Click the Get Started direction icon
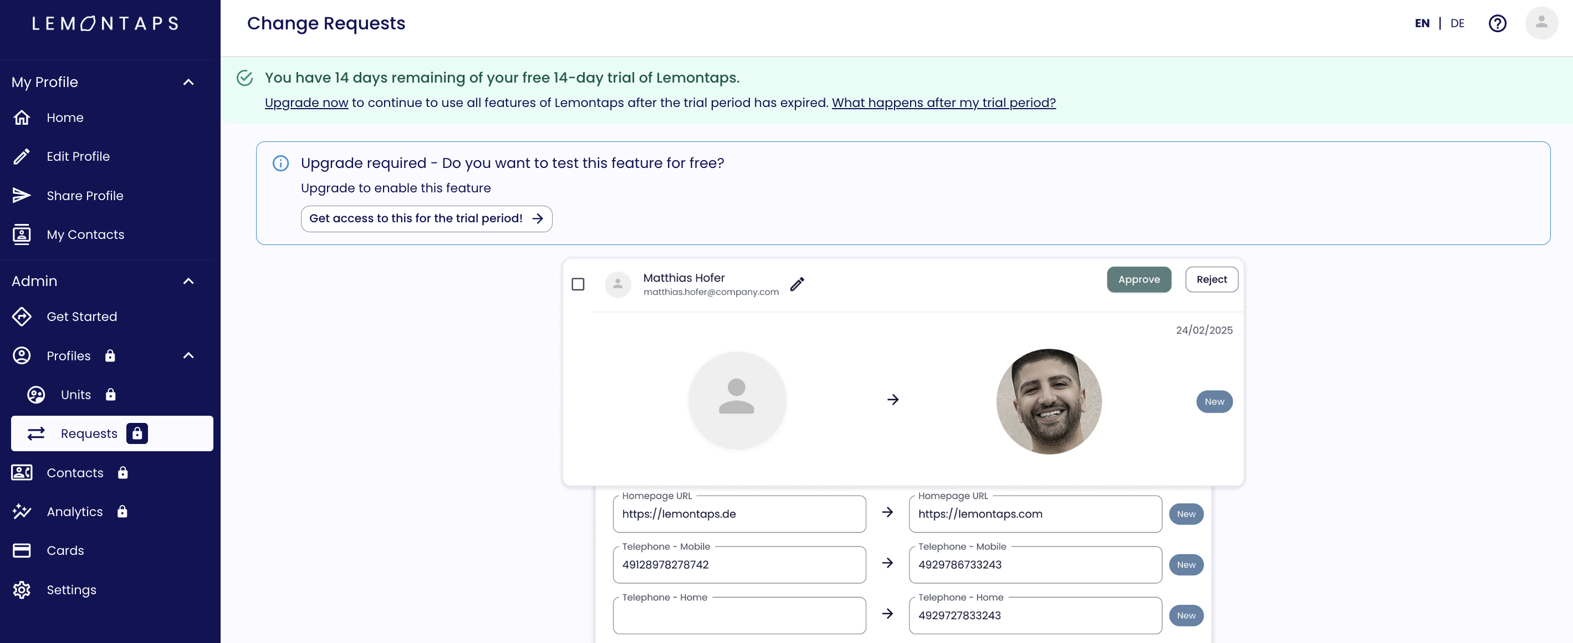 pyautogui.click(x=22, y=317)
